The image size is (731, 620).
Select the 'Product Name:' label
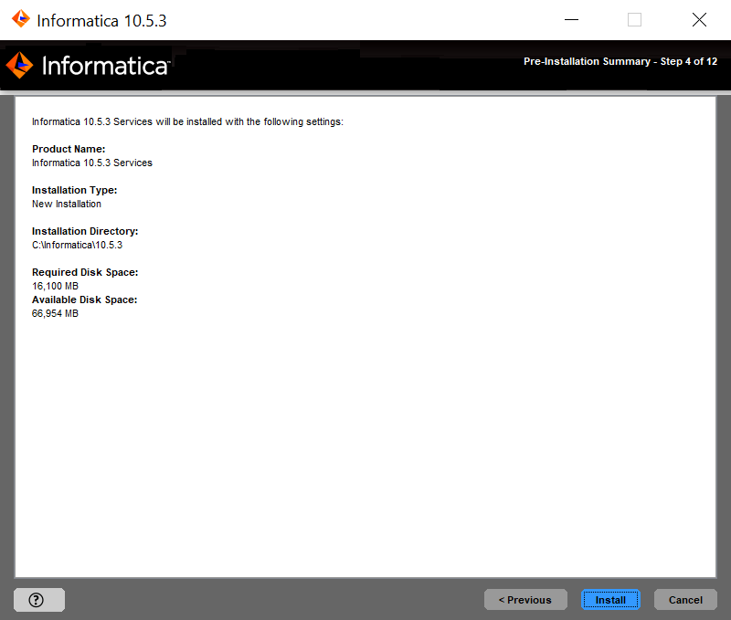pos(69,149)
